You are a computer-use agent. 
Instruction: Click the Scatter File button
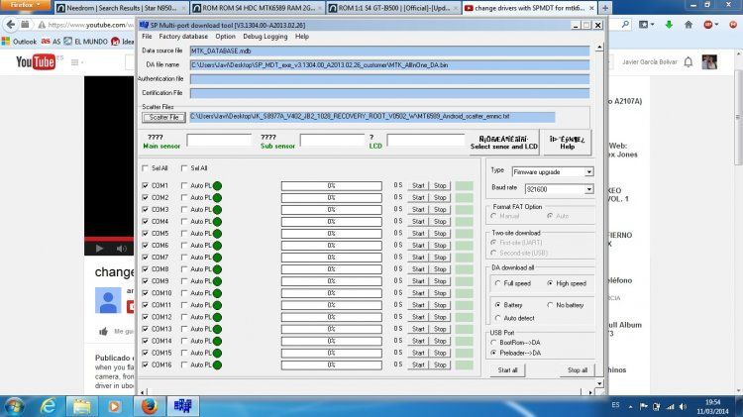(163, 118)
